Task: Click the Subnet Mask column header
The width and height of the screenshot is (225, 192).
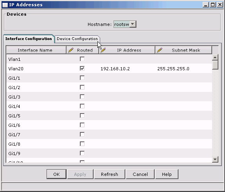Action: [x=184, y=50]
